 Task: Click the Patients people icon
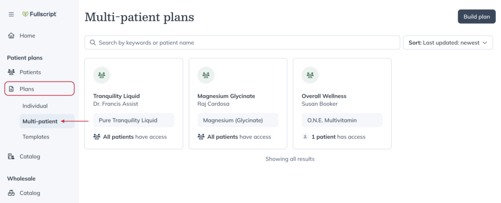[11, 72]
